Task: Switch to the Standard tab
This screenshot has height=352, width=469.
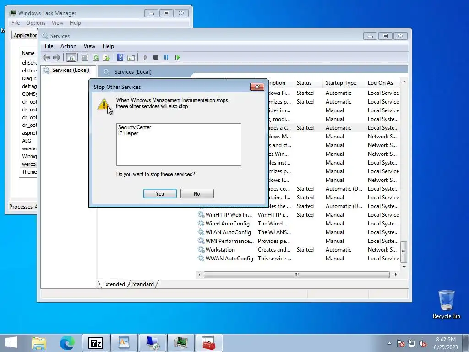Action: coord(143,284)
